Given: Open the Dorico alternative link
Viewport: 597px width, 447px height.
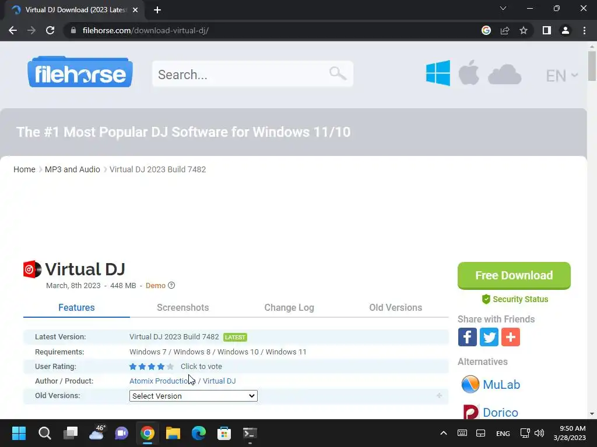Looking at the screenshot, I should (500, 413).
